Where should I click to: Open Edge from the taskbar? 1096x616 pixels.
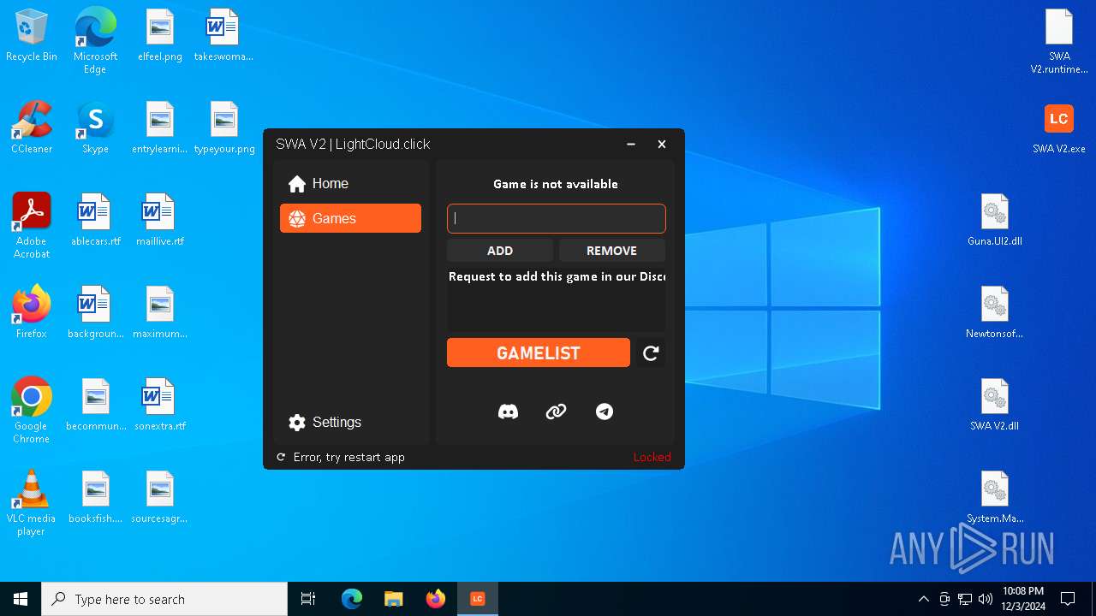coord(352,599)
